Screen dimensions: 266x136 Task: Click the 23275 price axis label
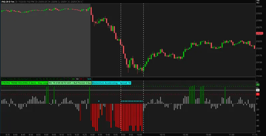click(259, 27)
